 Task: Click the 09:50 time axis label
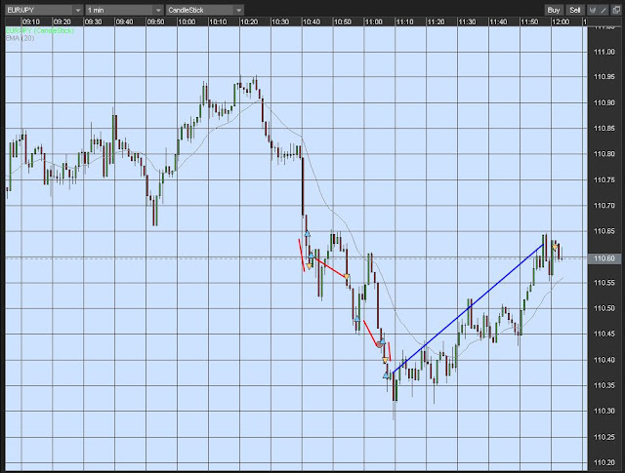point(155,21)
